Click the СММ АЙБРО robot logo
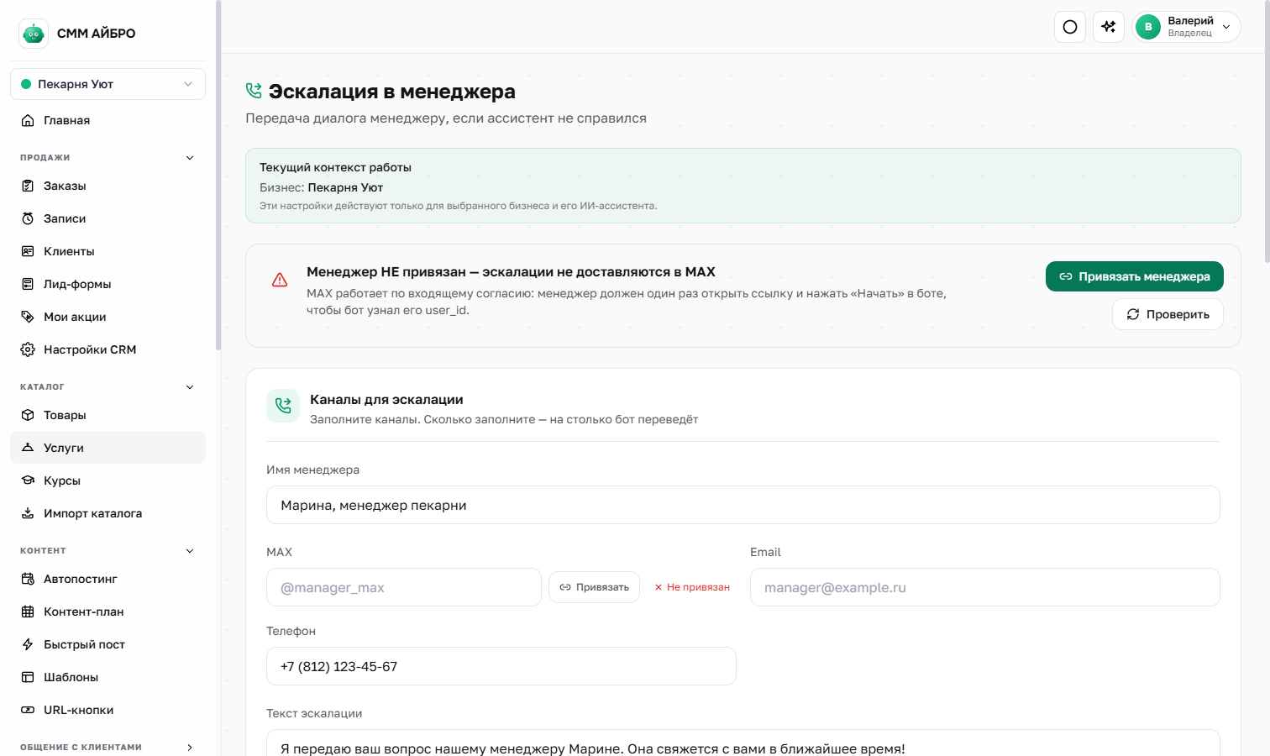Image resolution: width=1270 pixels, height=756 pixels. 34,34
